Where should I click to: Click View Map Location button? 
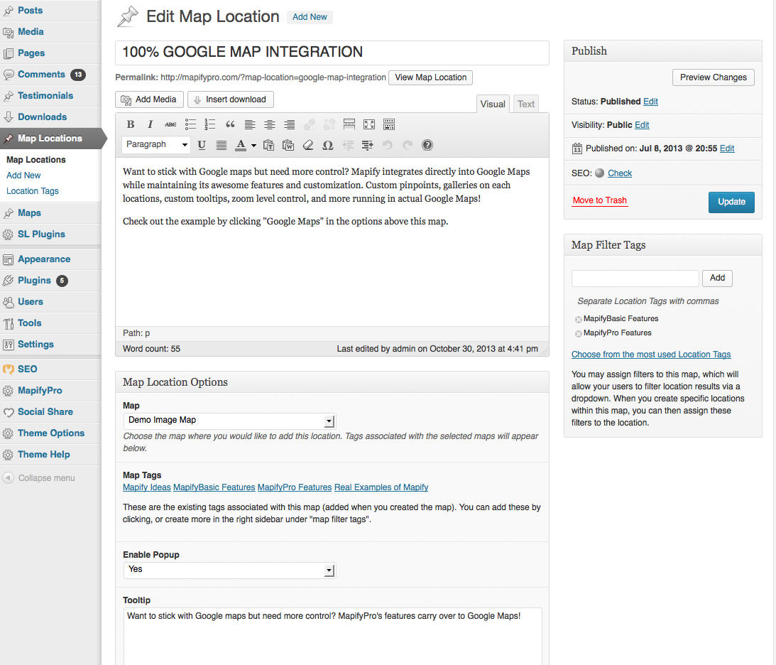click(430, 77)
